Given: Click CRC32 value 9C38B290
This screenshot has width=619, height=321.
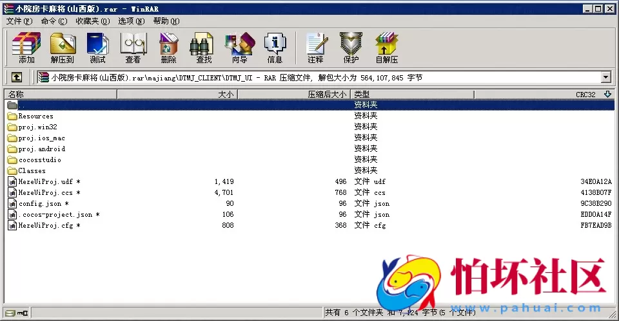Looking at the screenshot, I should [x=596, y=204].
